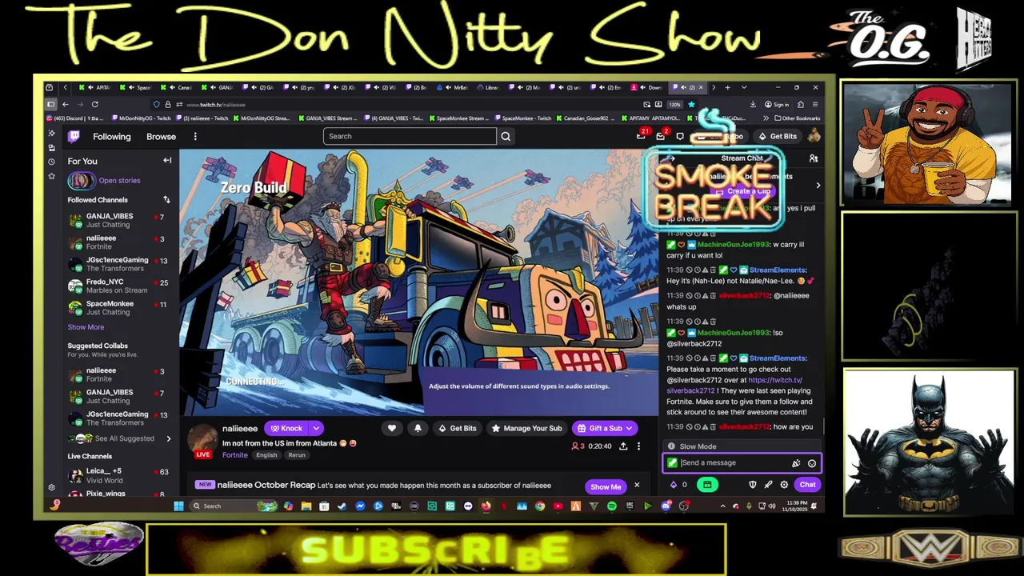Click Manage Your Sub
This screenshot has width=1024, height=576.
(526, 429)
